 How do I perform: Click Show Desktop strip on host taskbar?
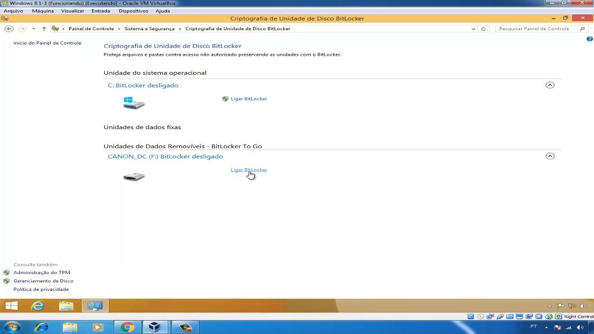click(x=592, y=327)
